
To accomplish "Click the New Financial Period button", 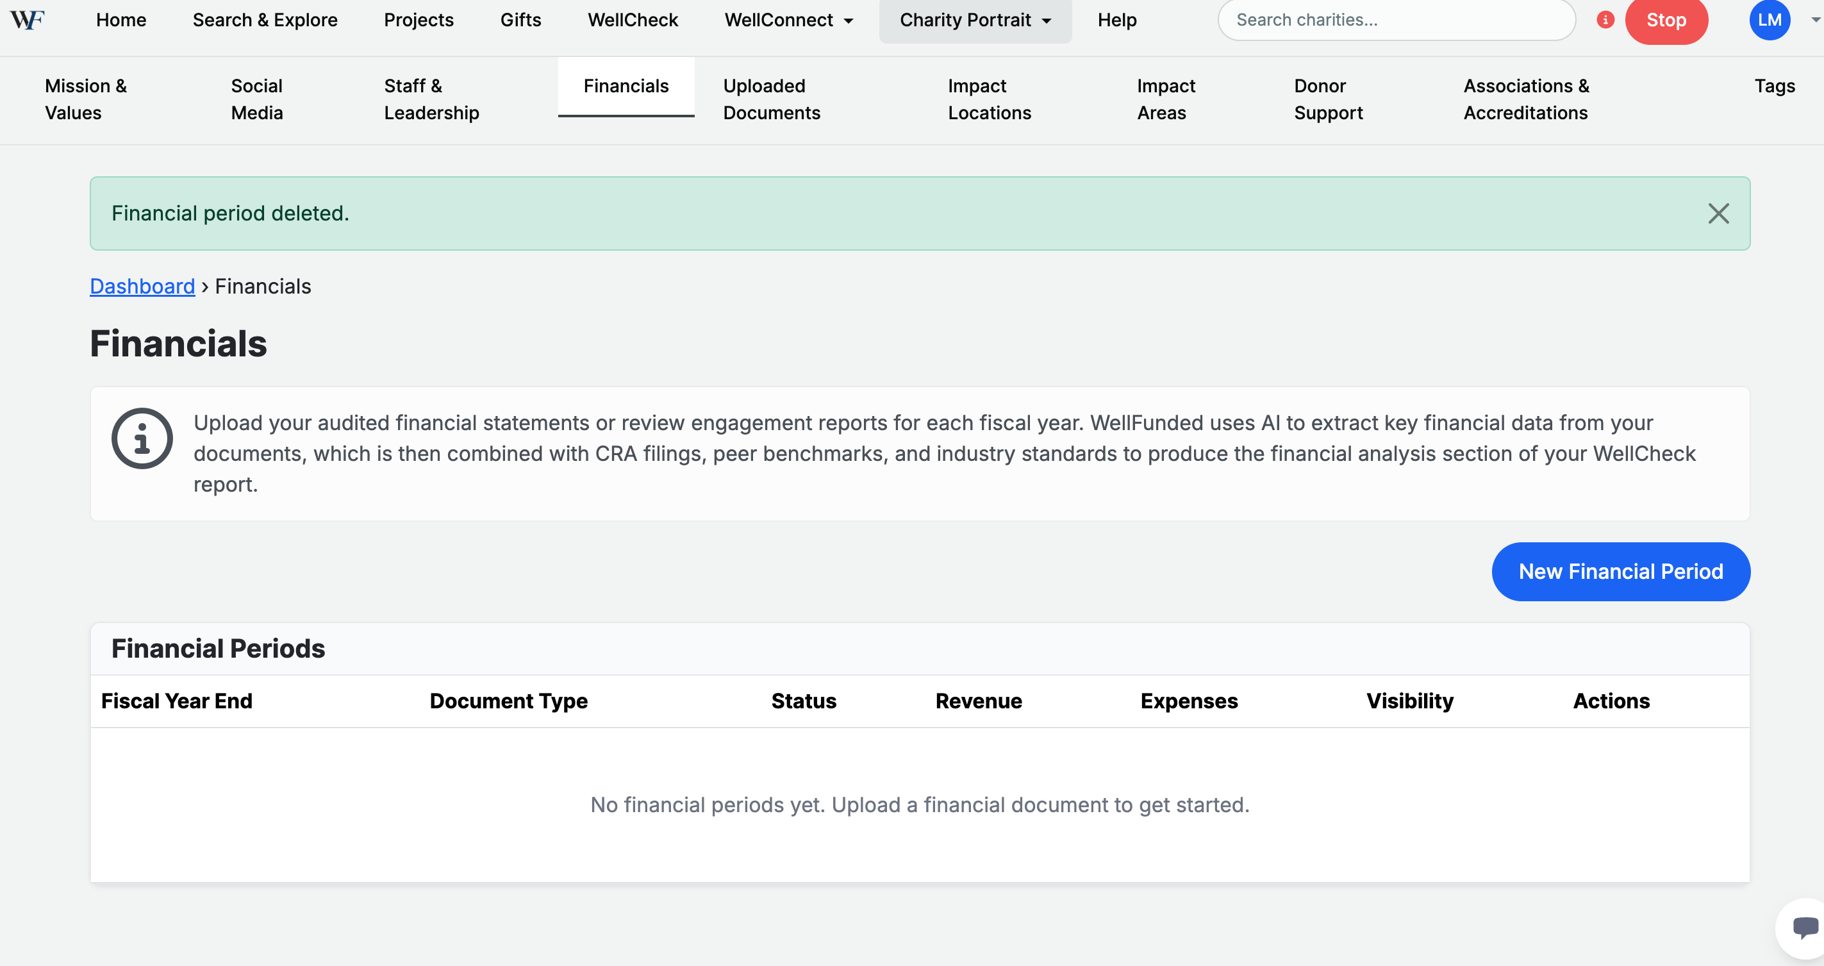I will click(1620, 572).
